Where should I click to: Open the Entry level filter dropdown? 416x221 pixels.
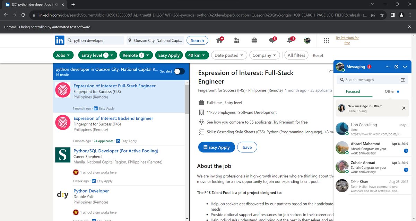97,55
